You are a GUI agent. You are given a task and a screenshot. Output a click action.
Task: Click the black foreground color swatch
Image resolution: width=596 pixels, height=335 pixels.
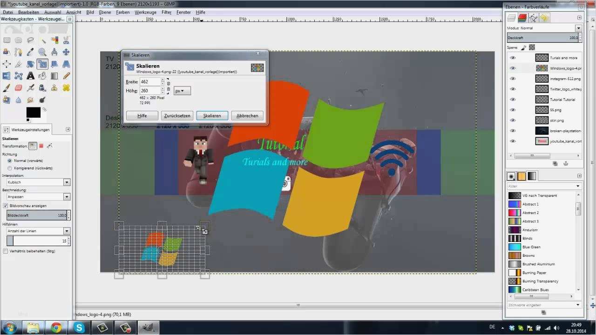coord(33,112)
